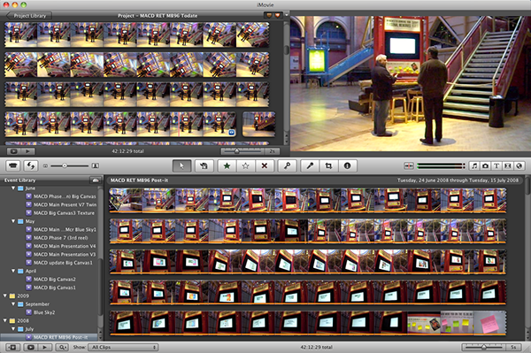Open the camera import window
This screenshot has height=353, width=531.
point(13,165)
